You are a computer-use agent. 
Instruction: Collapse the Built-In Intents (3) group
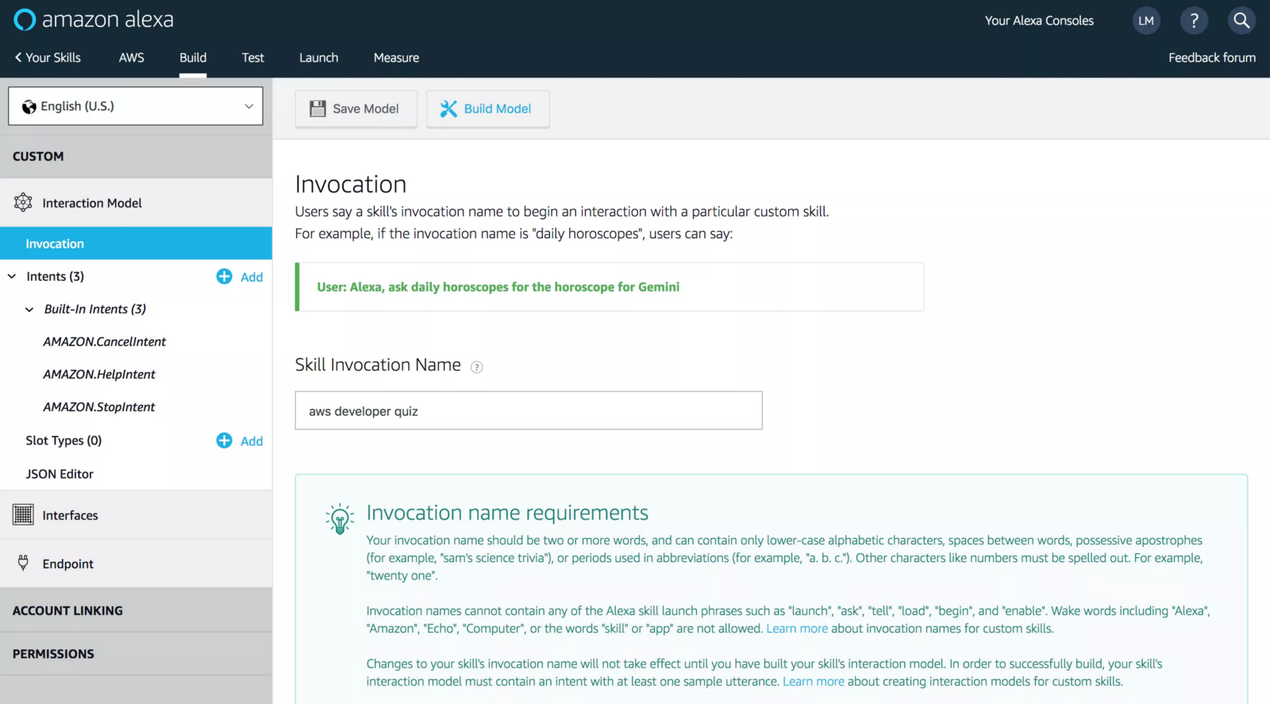[29, 310]
